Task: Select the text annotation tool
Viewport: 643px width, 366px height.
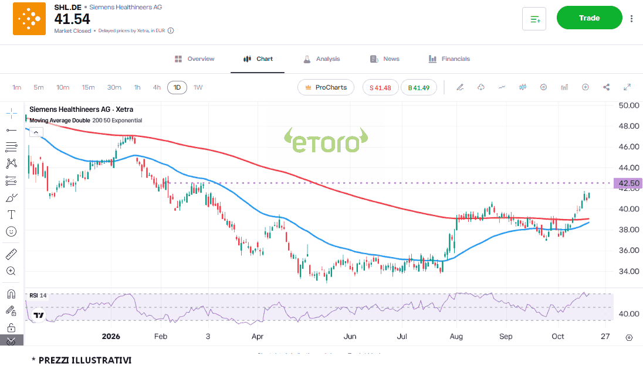Action: point(12,214)
